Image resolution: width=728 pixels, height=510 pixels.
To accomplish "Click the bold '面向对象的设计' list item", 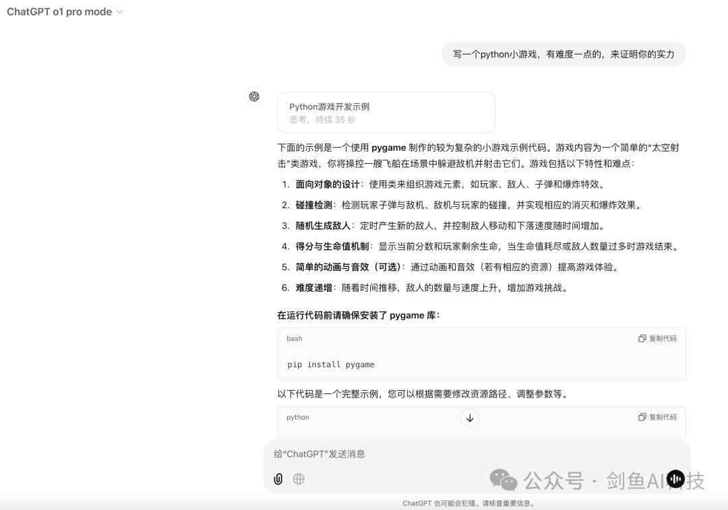I will [x=328, y=184].
